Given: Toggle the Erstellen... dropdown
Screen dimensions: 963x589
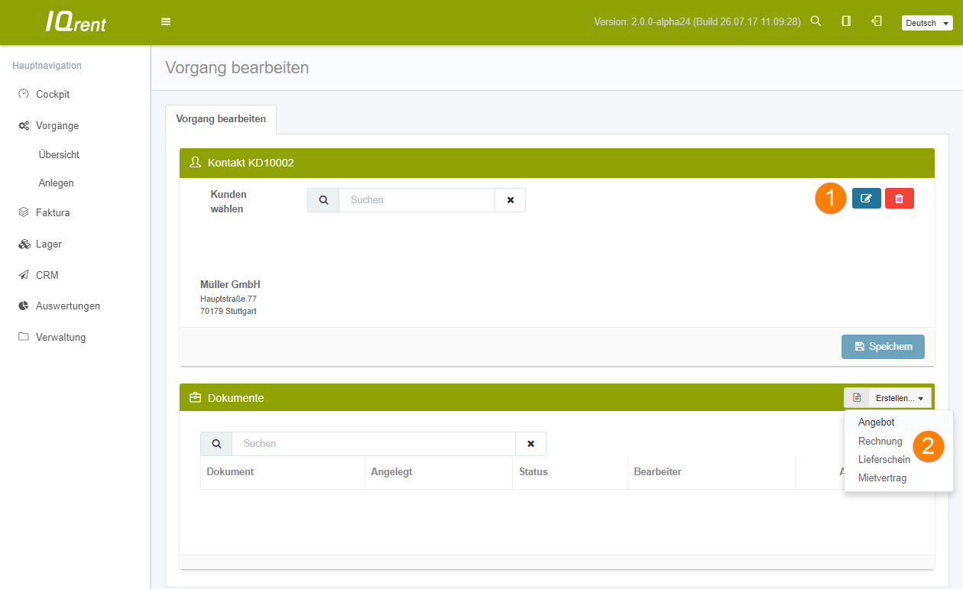Looking at the screenshot, I should pos(900,398).
